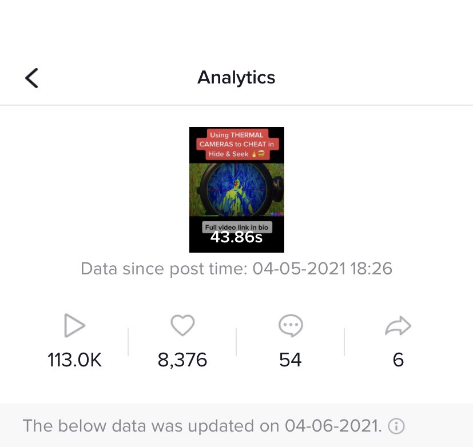
Task: Click the play views icon
Action: tap(74, 326)
